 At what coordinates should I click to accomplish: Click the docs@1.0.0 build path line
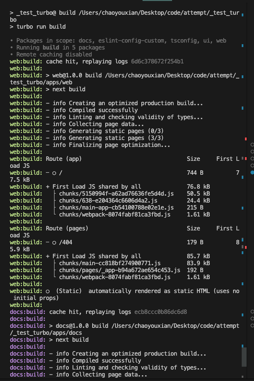pos(125,329)
